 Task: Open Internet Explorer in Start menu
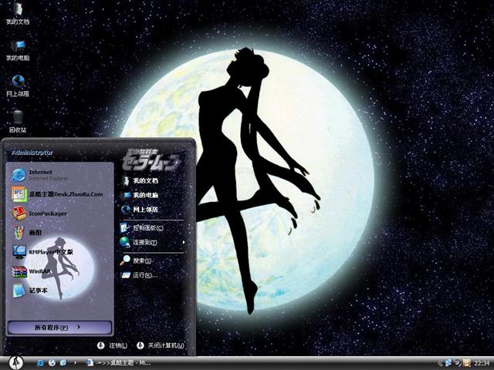click(x=59, y=175)
